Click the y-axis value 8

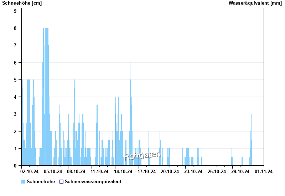coord(15,28)
